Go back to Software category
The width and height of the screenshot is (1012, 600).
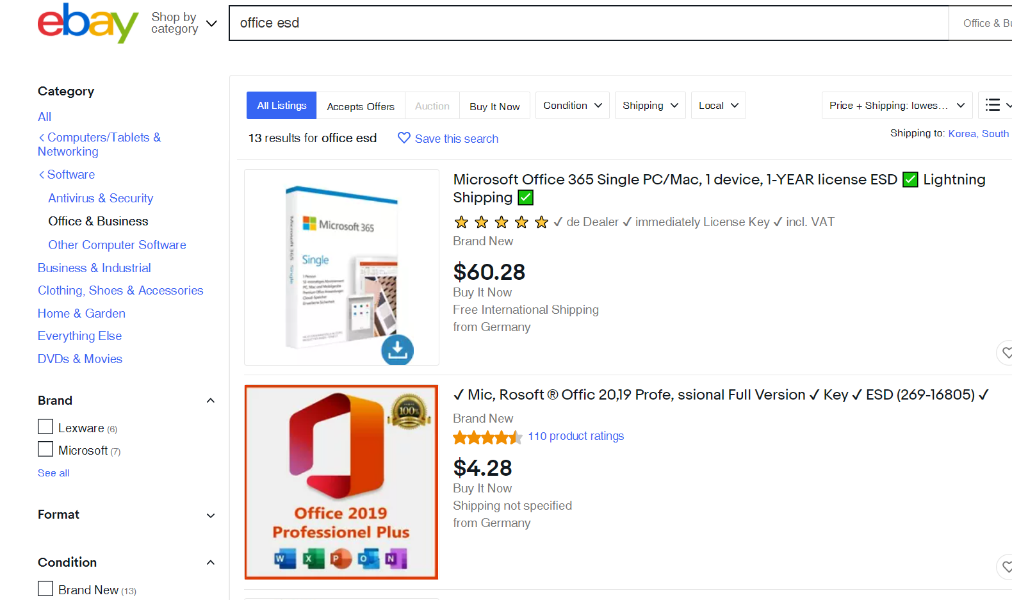tap(67, 174)
